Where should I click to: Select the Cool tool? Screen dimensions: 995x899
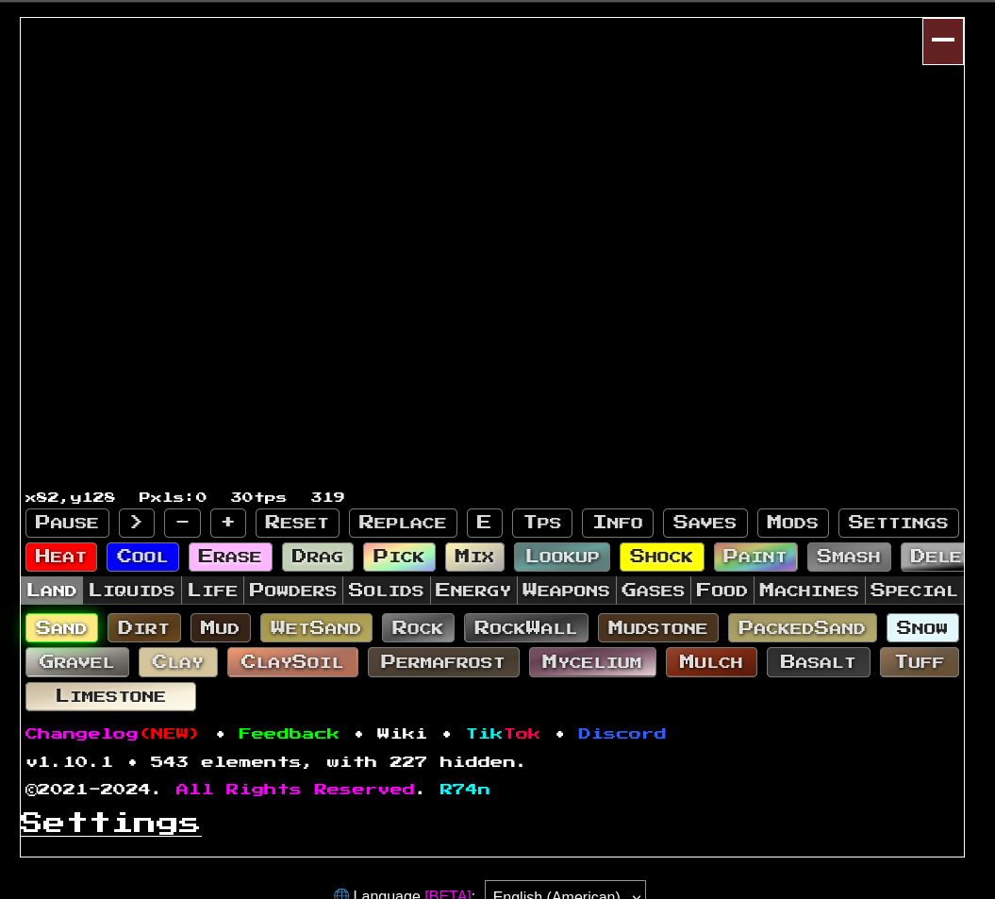pos(142,557)
